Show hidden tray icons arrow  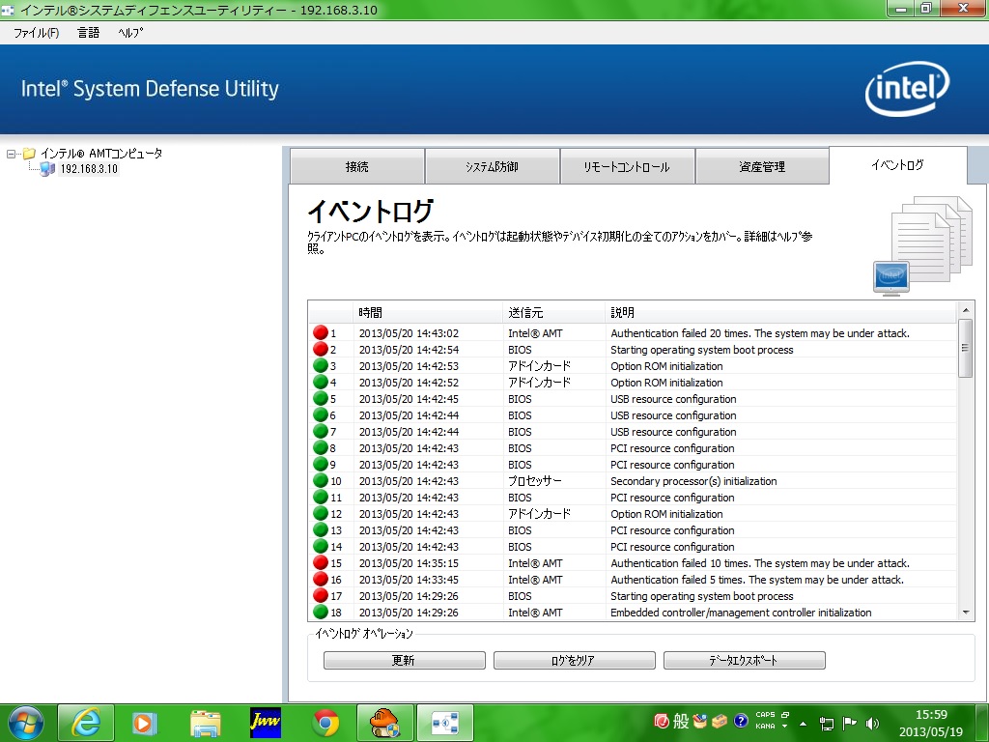point(803,723)
